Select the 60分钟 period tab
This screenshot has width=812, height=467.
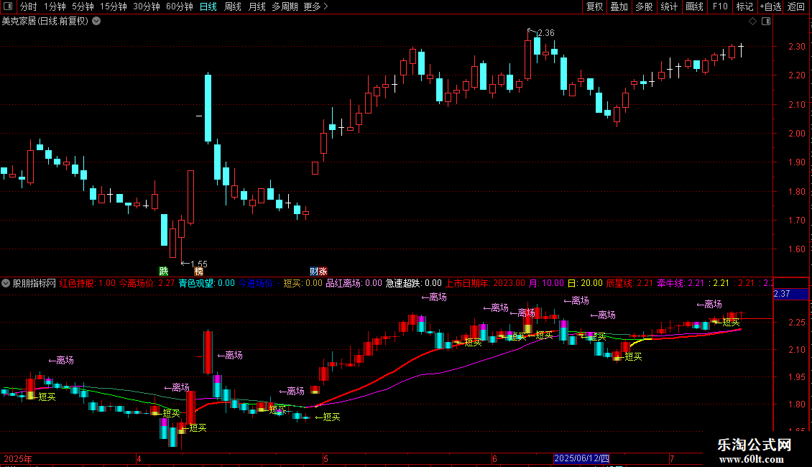(x=180, y=6)
